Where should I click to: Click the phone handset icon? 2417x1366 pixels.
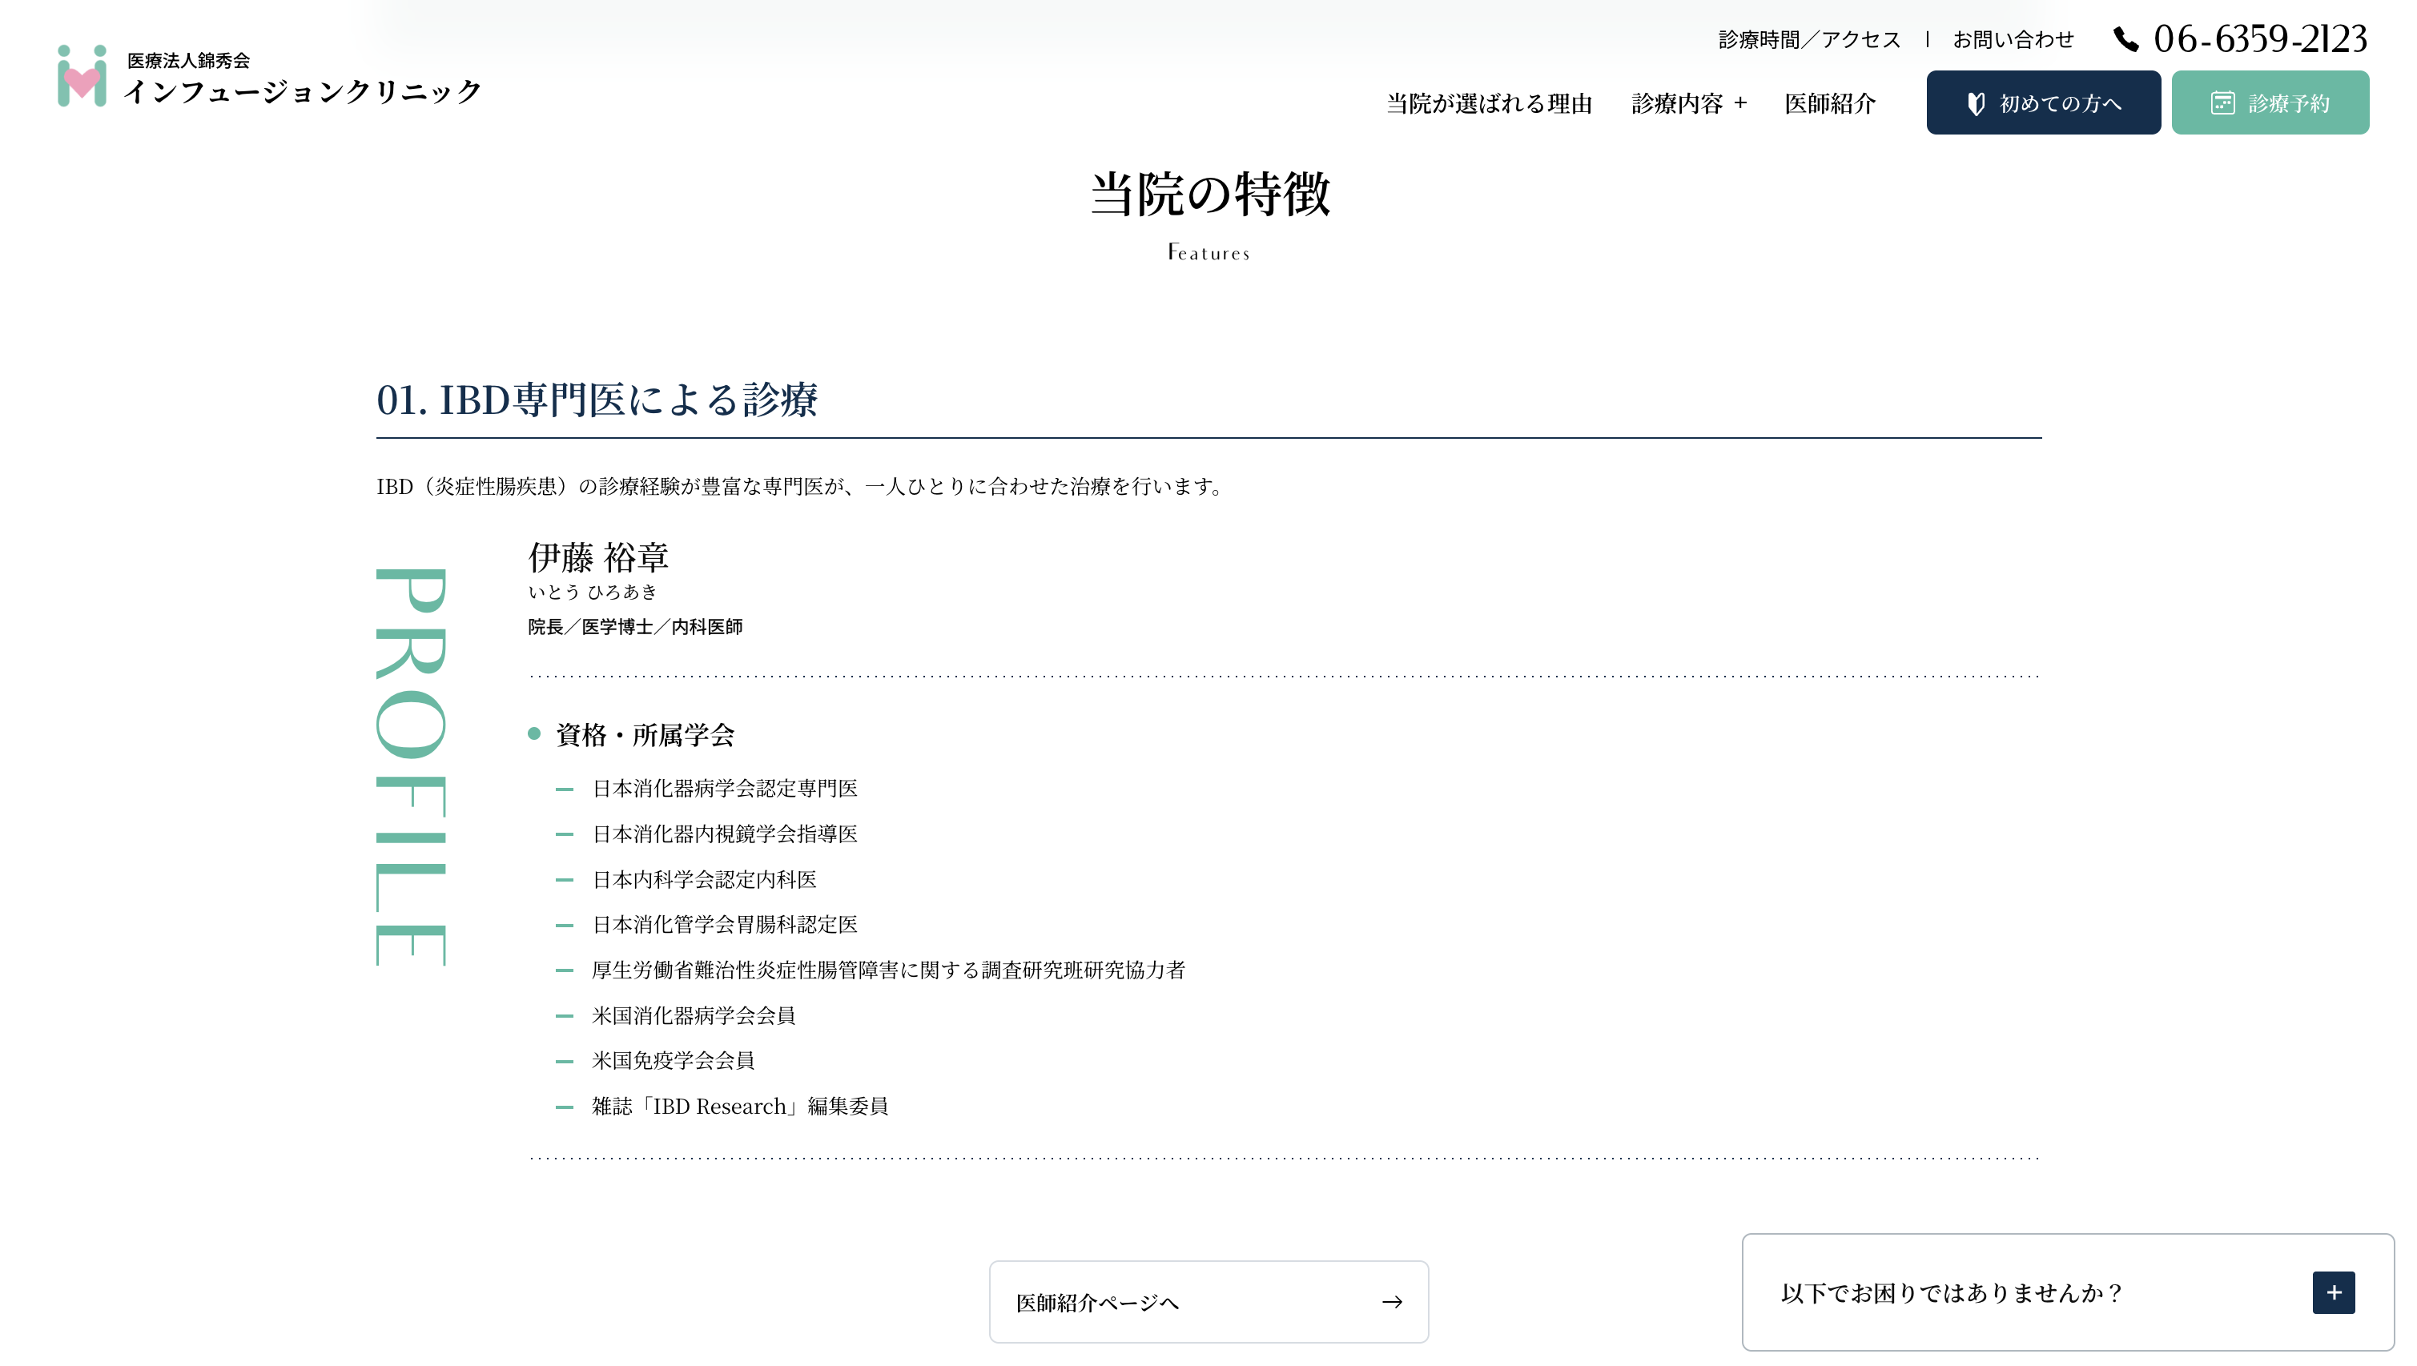(2125, 39)
